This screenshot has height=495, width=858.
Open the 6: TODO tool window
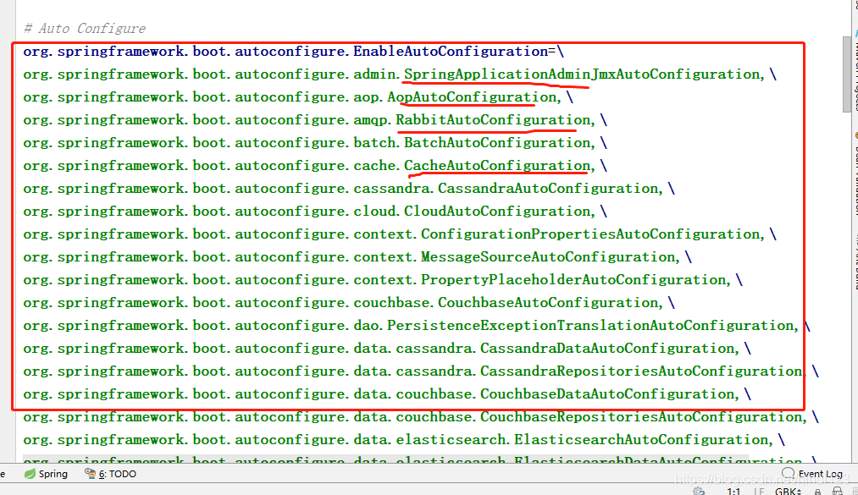tap(110, 474)
